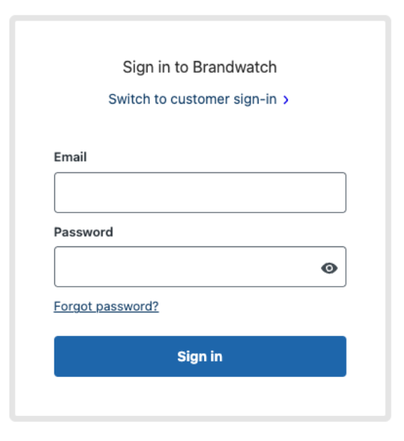Select the Password textbox left of the eye
The width and height of the screenshot is (404, 441).
[186, 267]
